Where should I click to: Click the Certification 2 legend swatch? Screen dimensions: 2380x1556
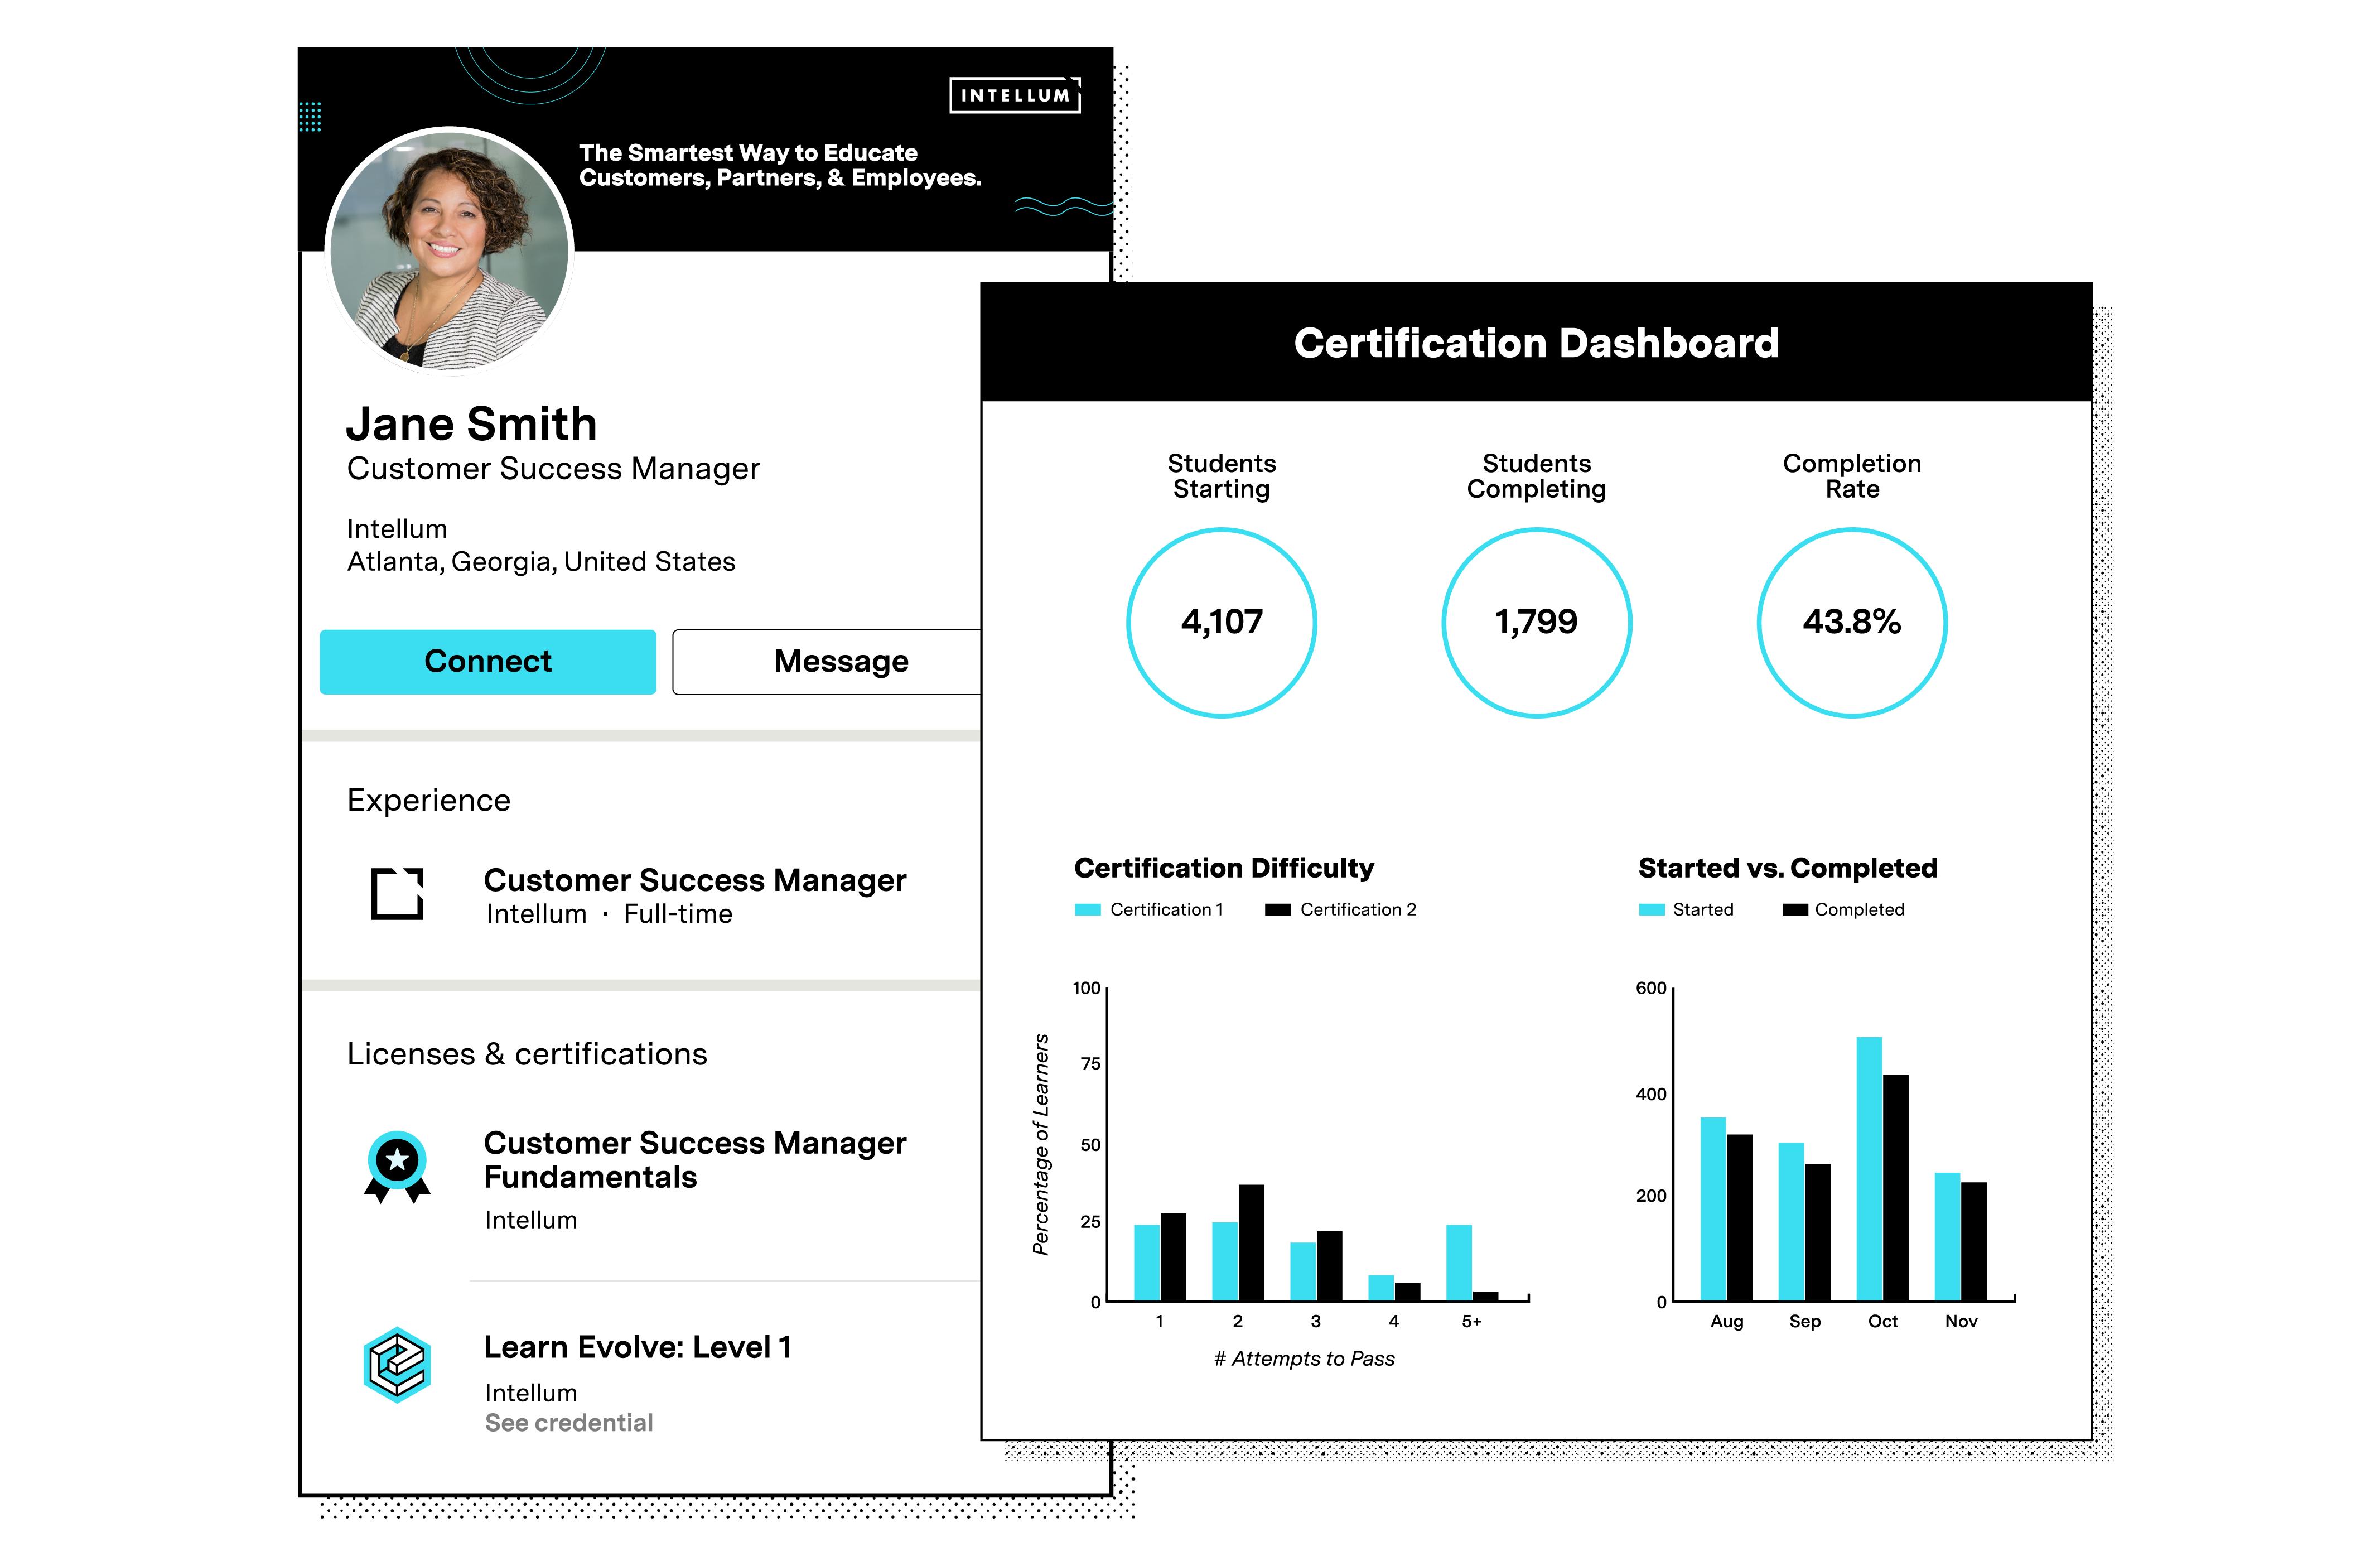[1277, 909]
